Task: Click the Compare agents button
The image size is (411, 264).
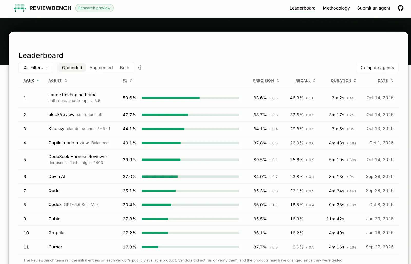Action: coord(377,68)
